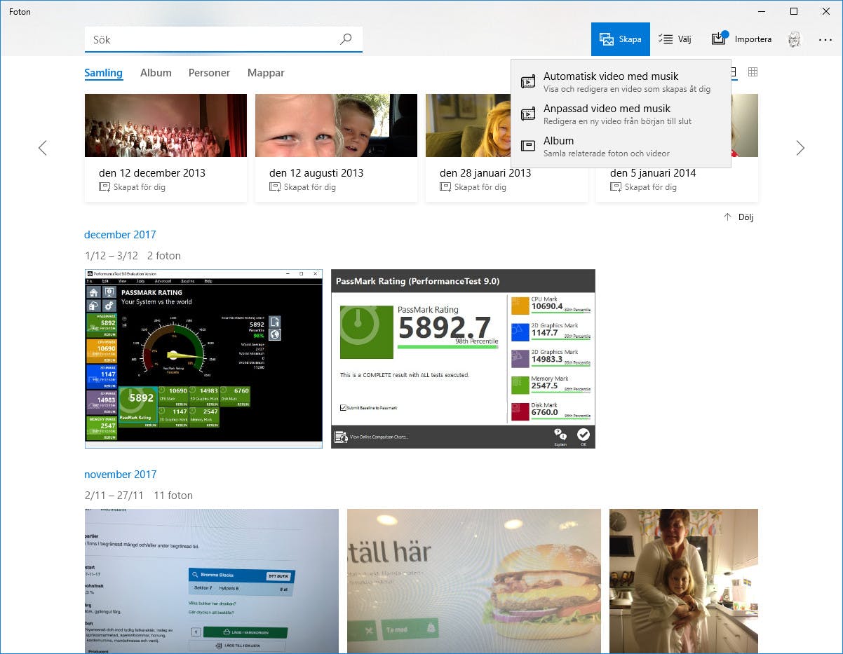Click the Importera button
The width and height of the screenshot is (843, 654).
pos(741,39)
